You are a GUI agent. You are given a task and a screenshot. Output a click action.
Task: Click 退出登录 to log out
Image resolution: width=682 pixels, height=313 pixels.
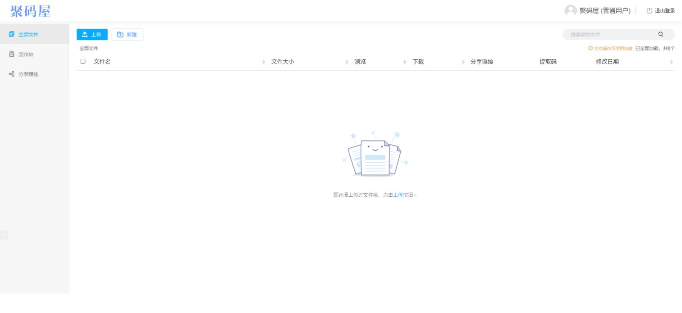(x=661, y=10)
